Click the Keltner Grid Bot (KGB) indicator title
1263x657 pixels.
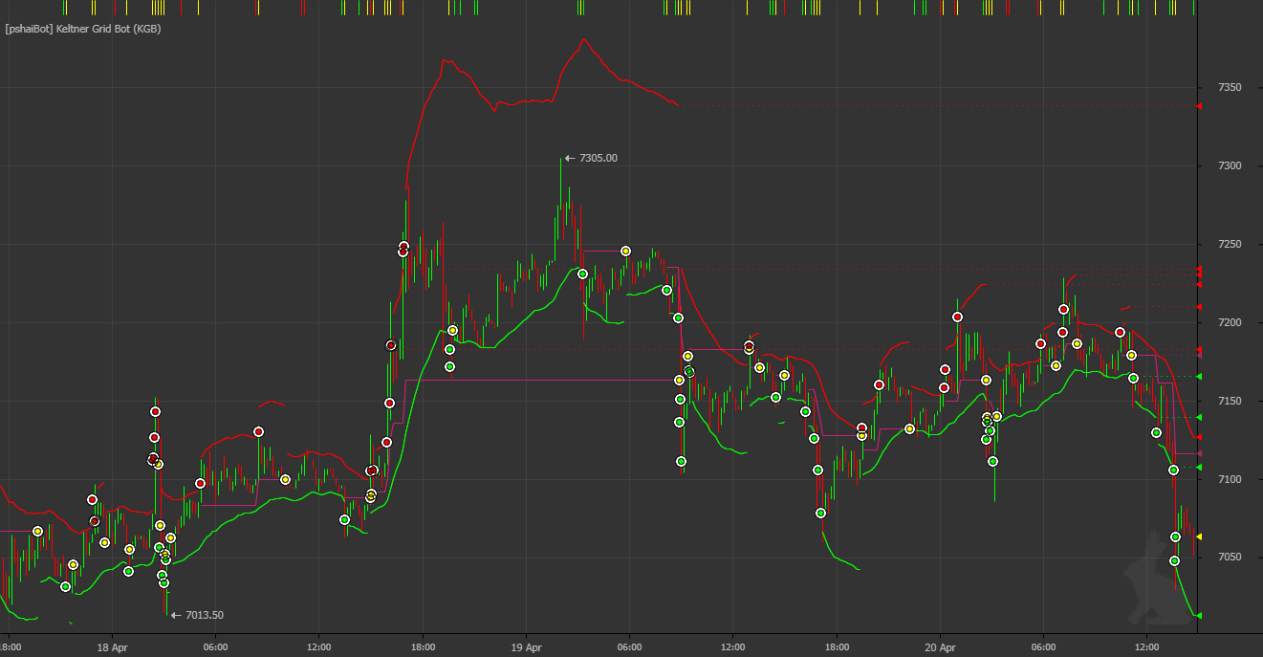[x=83, y=30]
